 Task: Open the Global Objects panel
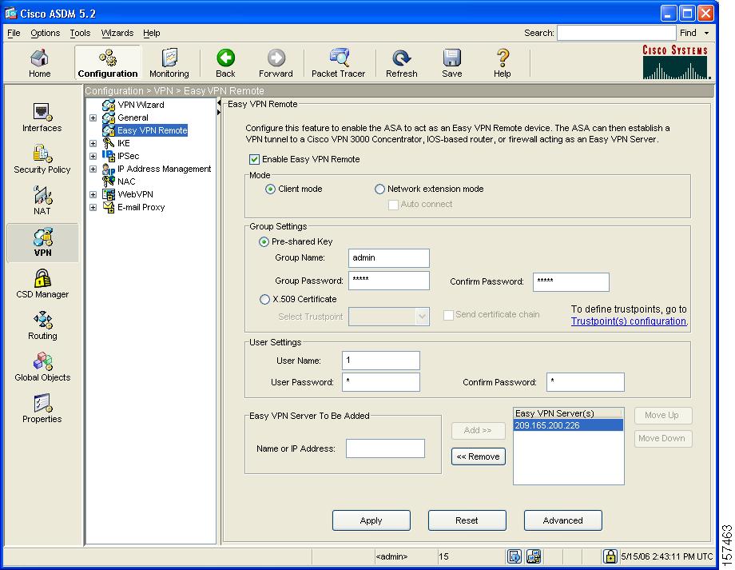click(42, 367)
